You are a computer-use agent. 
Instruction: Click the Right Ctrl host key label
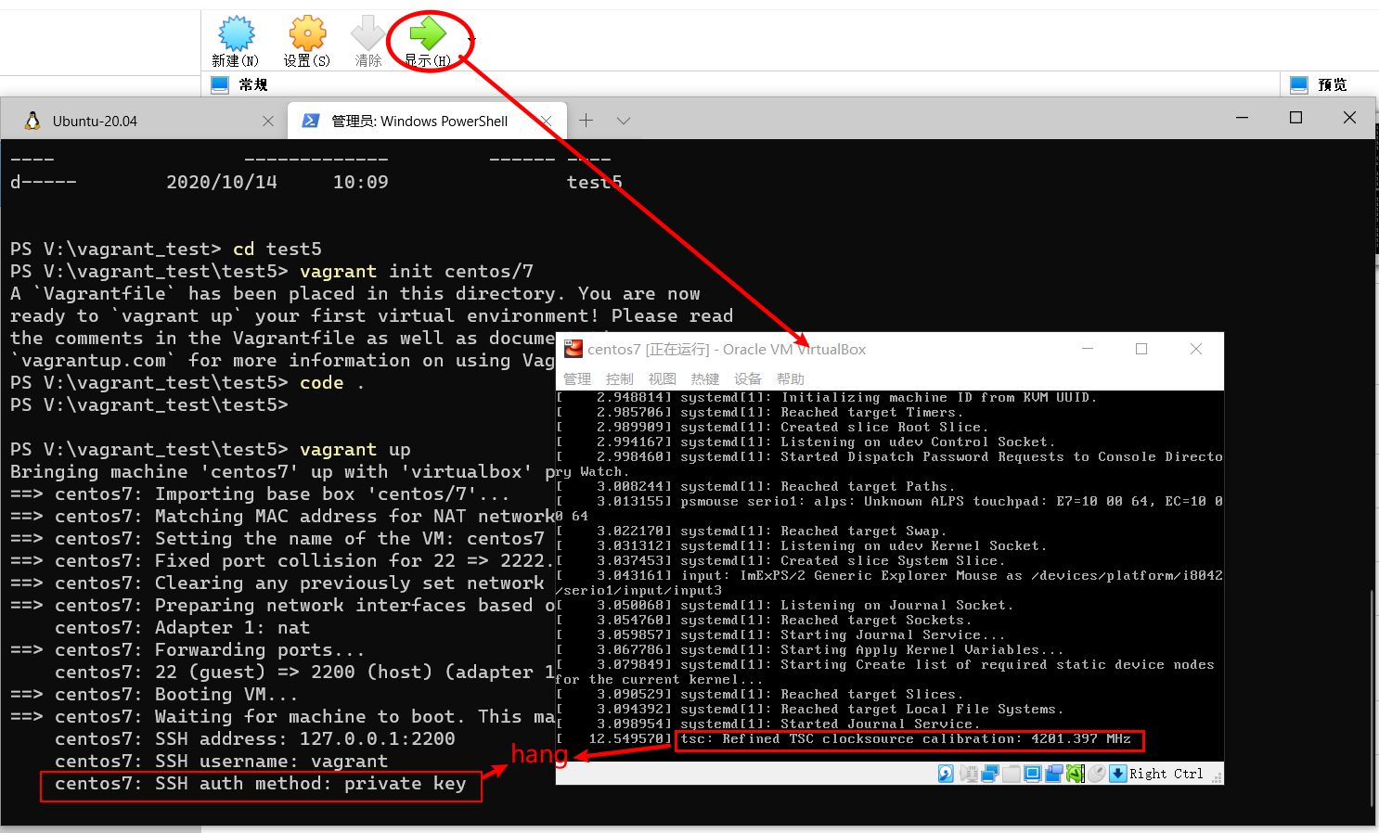(x=1166, y=774)
